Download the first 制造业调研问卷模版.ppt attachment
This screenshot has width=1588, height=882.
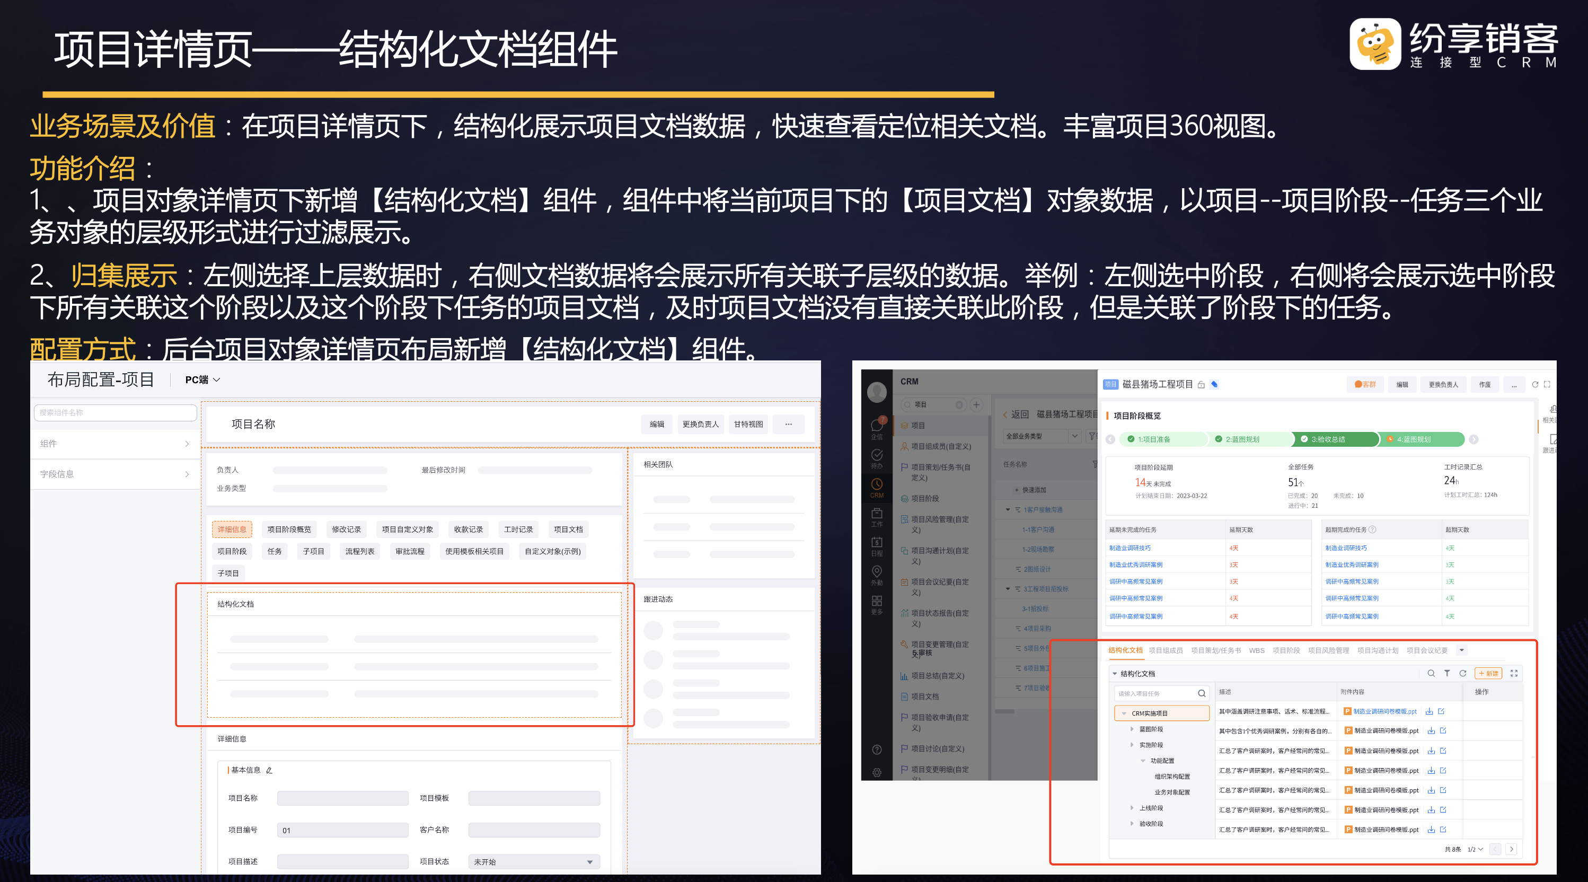pos(1430,711)
